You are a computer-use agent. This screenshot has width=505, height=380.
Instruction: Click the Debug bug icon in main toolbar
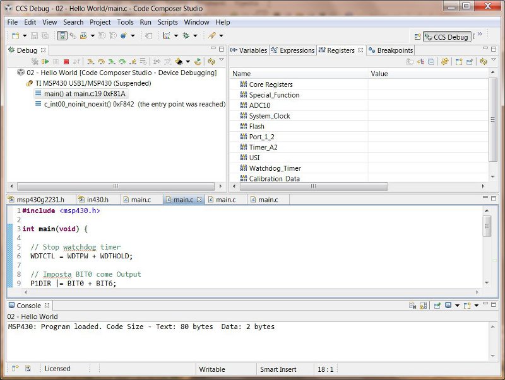[186, 36]
